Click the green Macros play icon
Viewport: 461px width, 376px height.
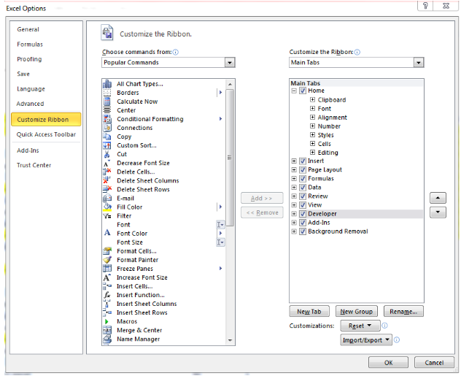click(106, 321)
